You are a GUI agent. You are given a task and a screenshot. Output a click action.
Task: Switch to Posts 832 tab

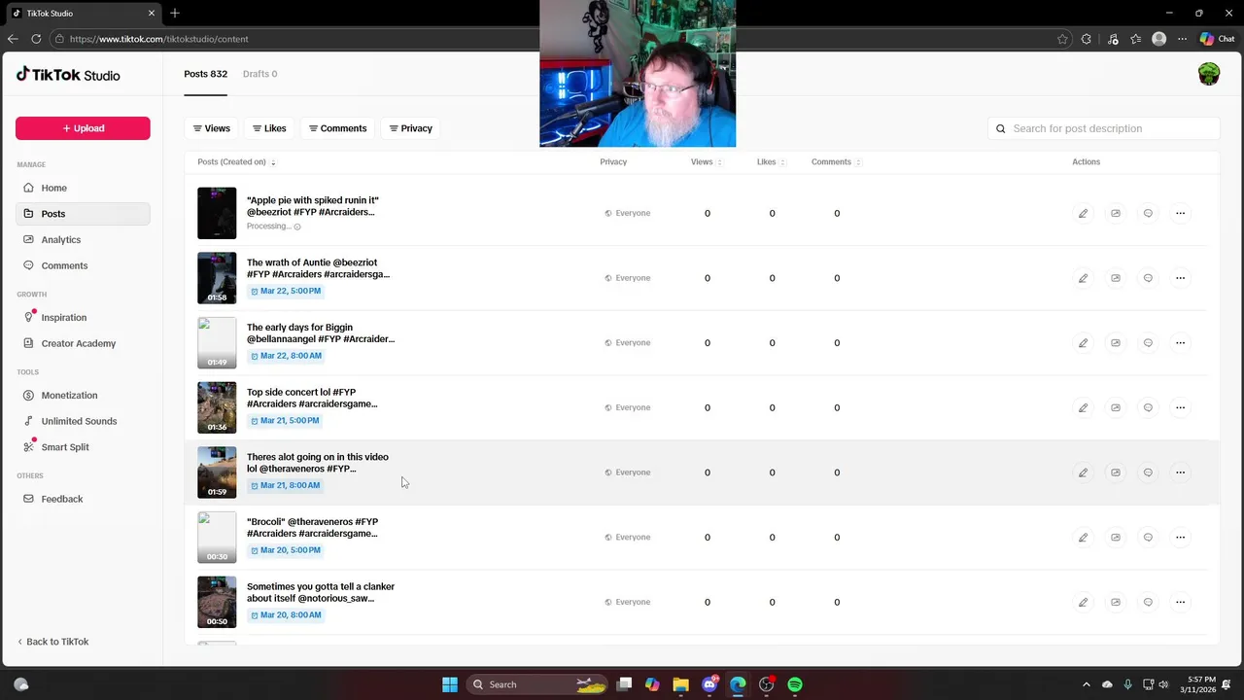coord(205,74)
